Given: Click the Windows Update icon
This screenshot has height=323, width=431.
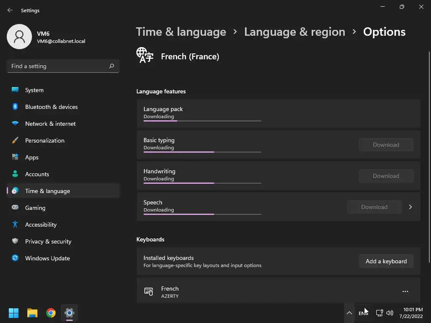Looking at the screenshot, I should 15,258.
